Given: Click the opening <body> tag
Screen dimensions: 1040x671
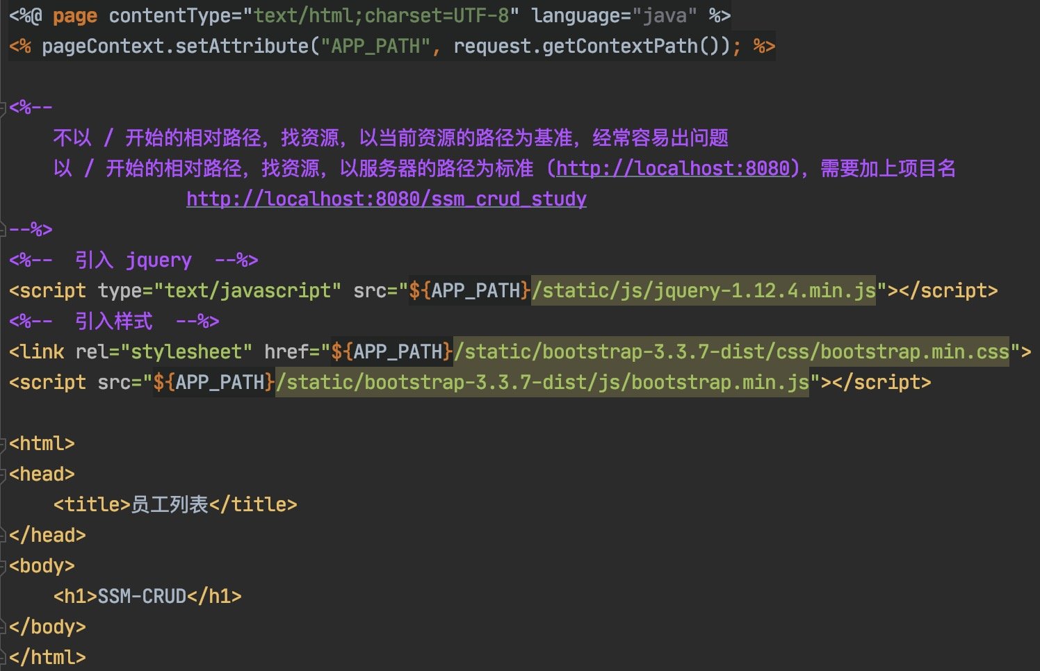Looking at the screenshot, I should pos(42,566).
